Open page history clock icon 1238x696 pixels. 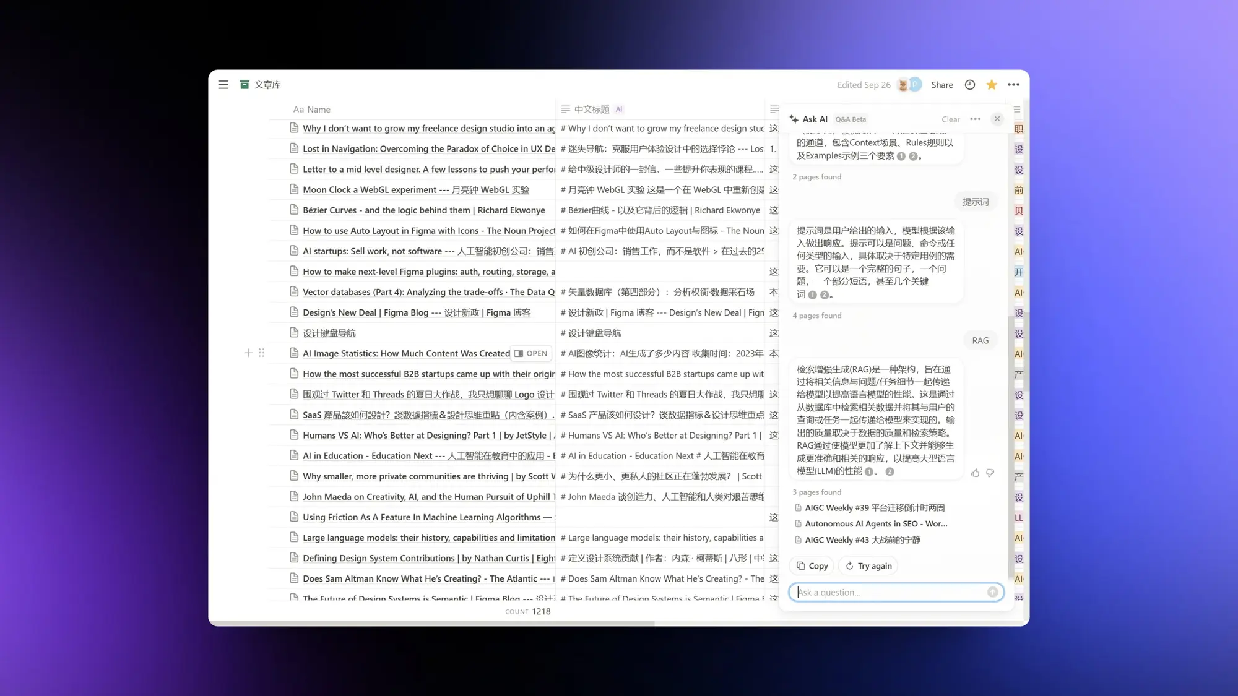tap(970, 85)
